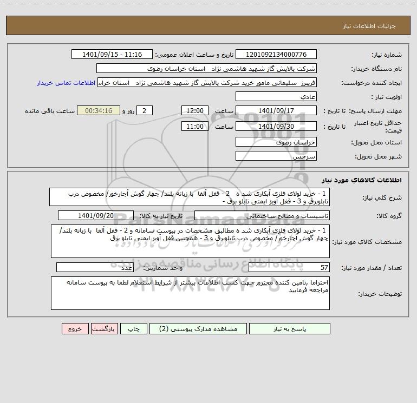Open مشاهده مدارک پیوستی (2) button
The image size is (417, 403).
pos(198,329)
